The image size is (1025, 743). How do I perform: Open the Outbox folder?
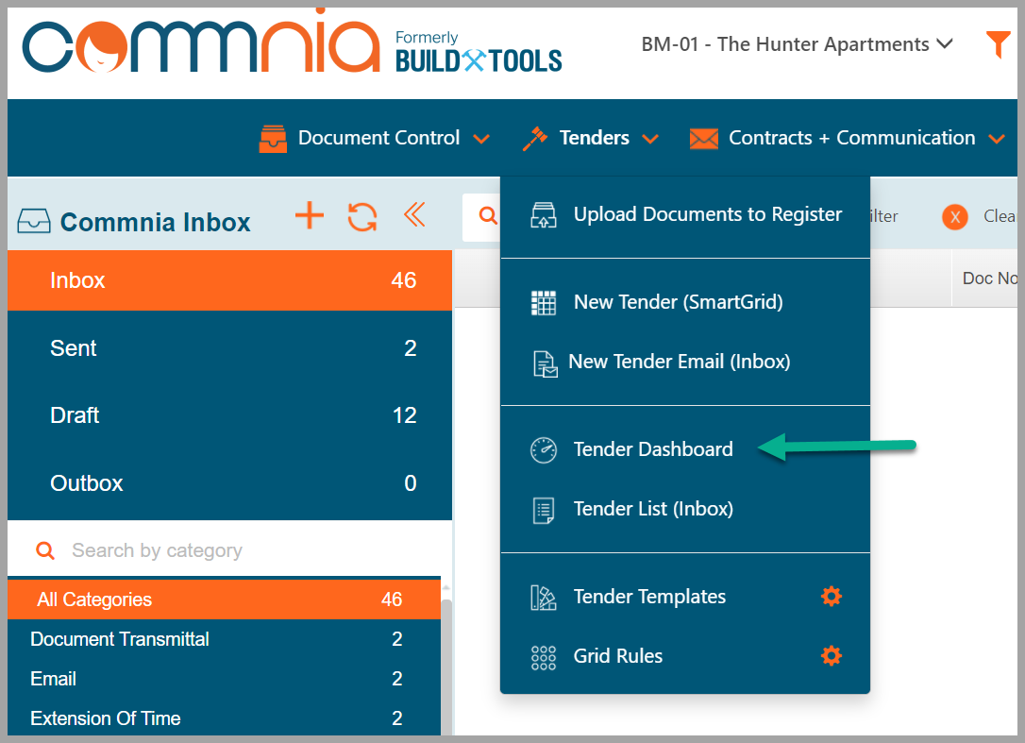pyautogui.click(x=230, y=483)
